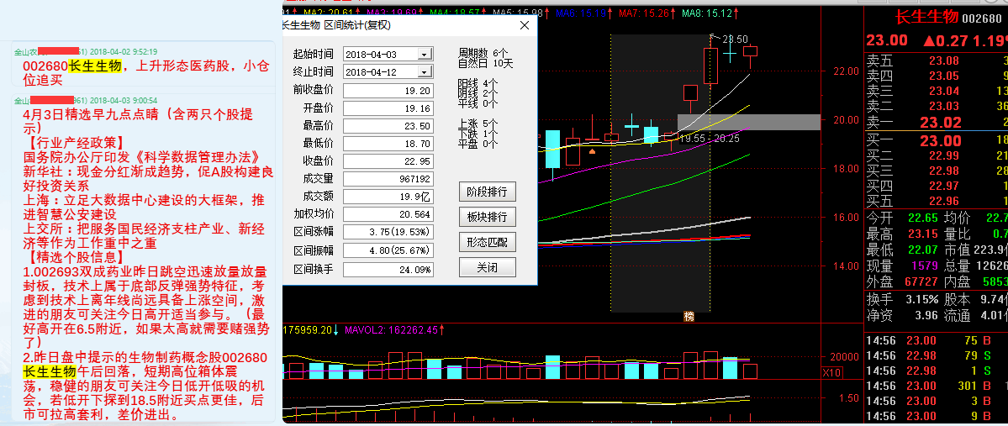1008x426 pixels.
Task: Click the MA8: 15.12 indicator label
Action: click(710, 13)
